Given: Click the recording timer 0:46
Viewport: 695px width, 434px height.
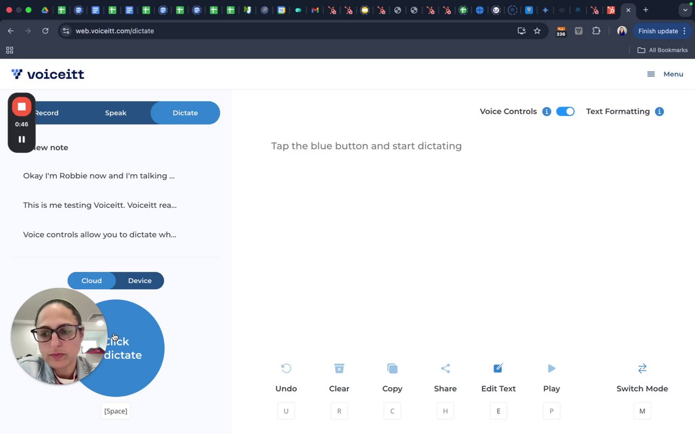Looking at the screenshot, I should click(22, 124).
